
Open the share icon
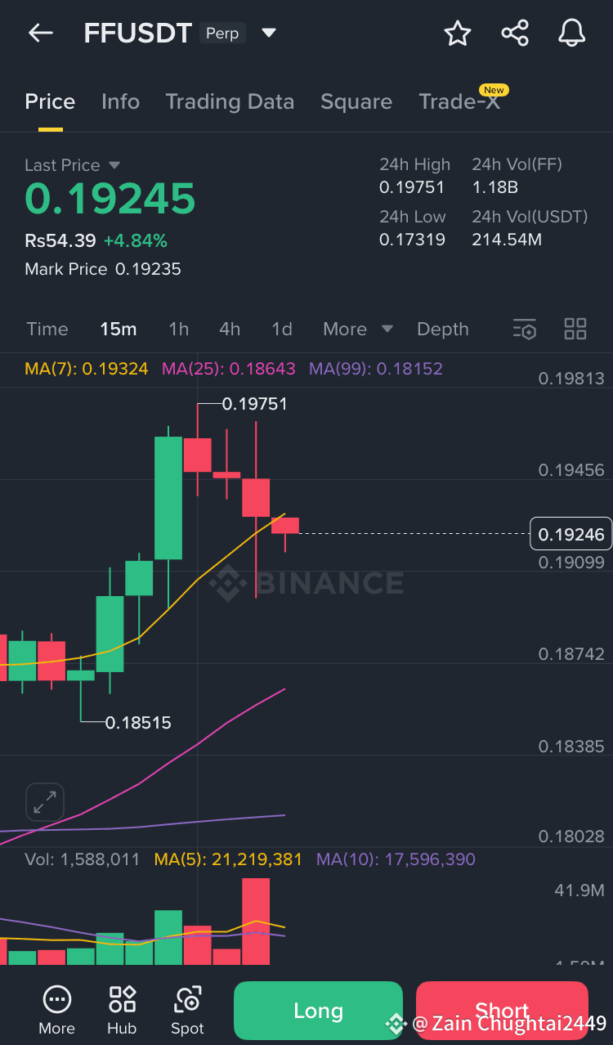pyautogui.click(x=515, y=34)
